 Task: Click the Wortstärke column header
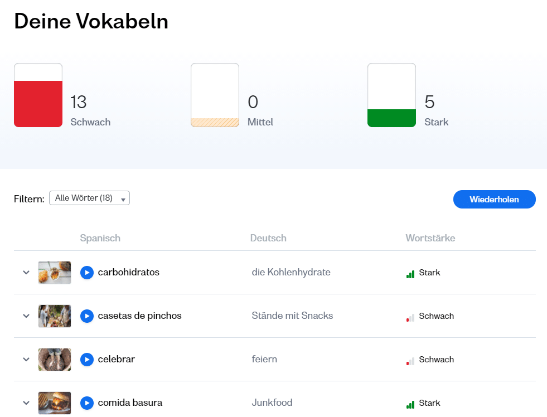click(430, 238)
